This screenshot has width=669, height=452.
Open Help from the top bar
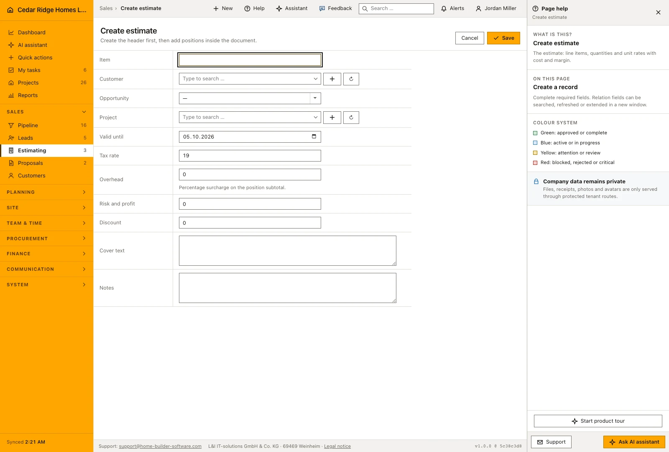255,8
